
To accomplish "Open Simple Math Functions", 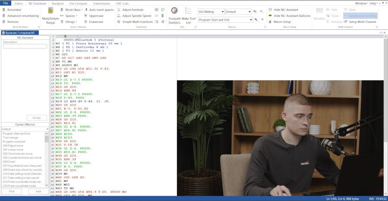I will point(119,22).
